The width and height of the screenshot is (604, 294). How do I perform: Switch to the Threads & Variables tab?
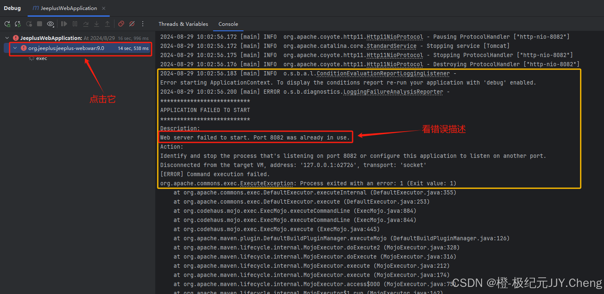(183, 24)
